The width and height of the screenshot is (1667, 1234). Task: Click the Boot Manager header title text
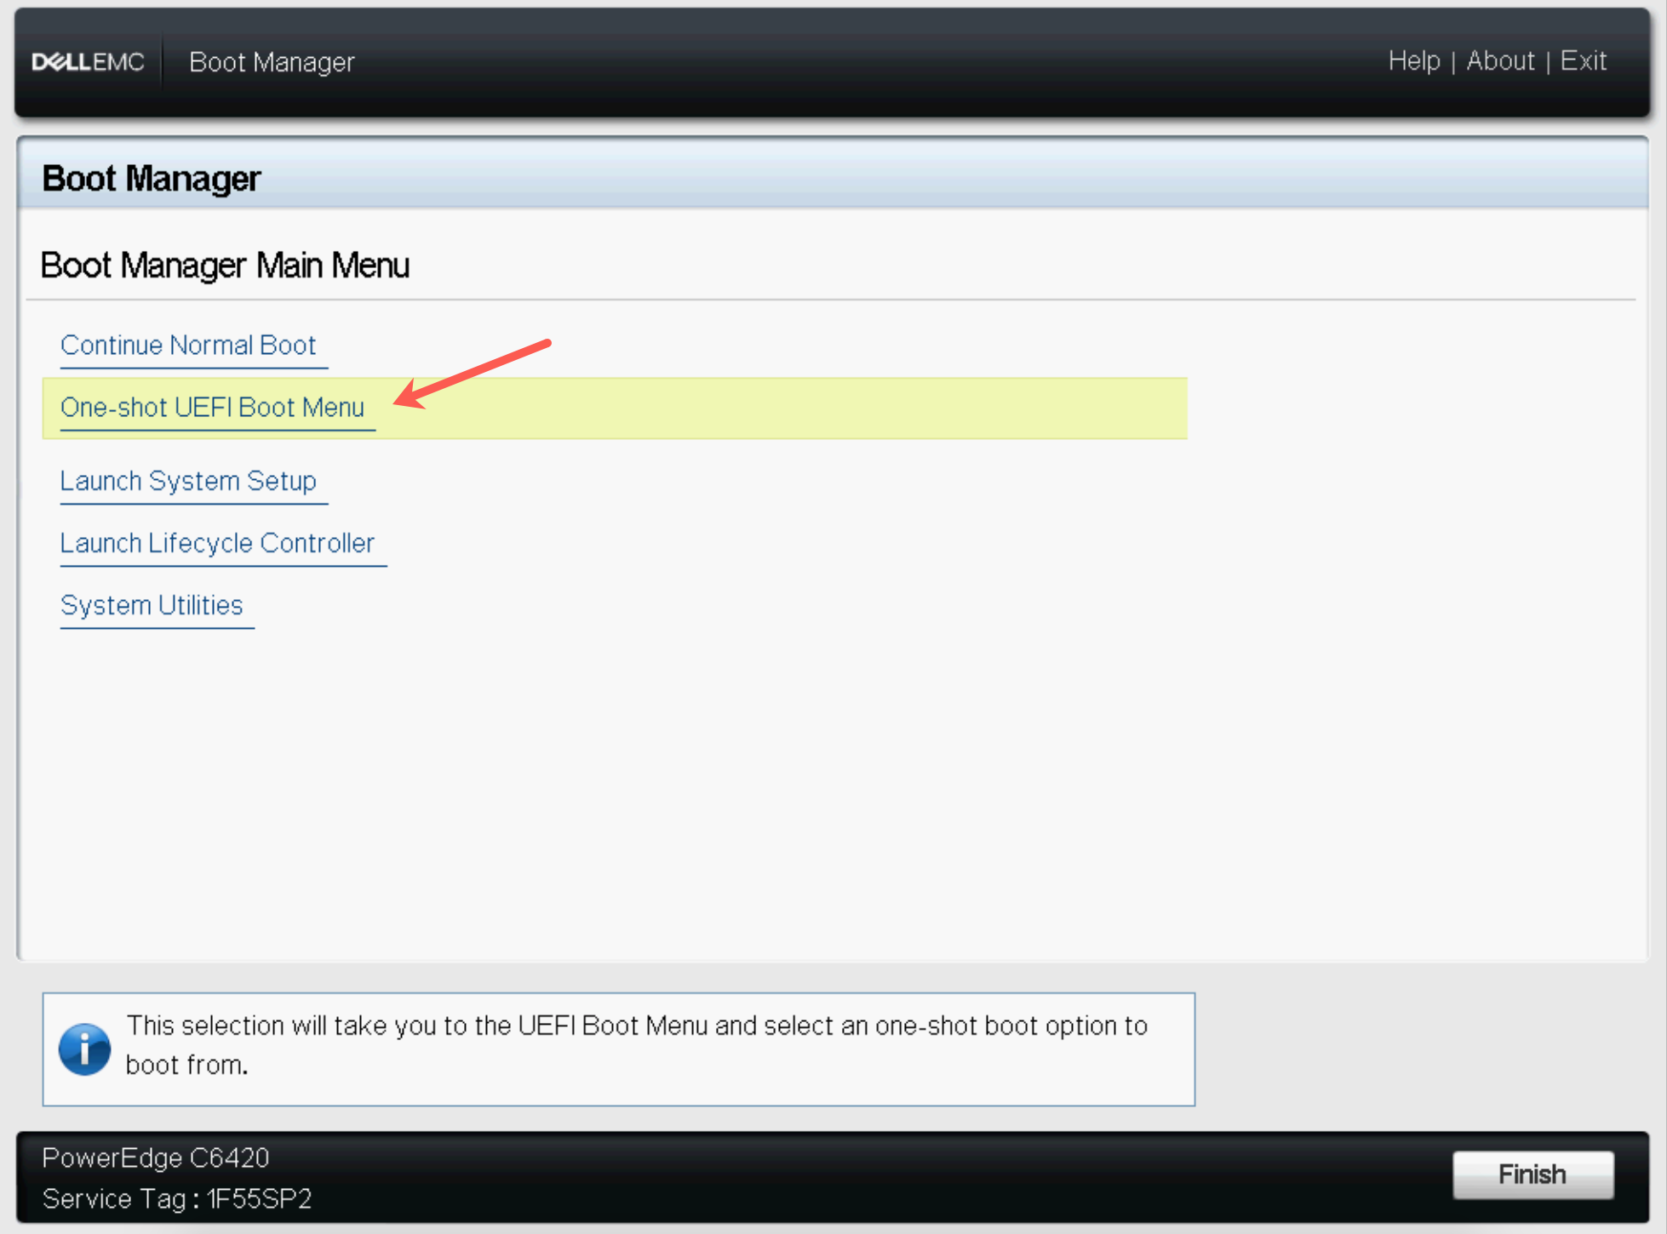pyautogui.click(x=272, y=62)
